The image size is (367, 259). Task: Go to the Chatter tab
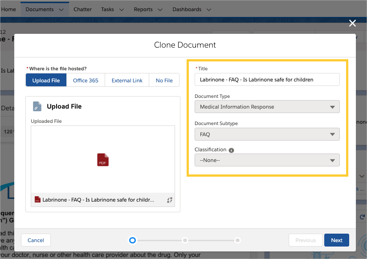(83, 9)
